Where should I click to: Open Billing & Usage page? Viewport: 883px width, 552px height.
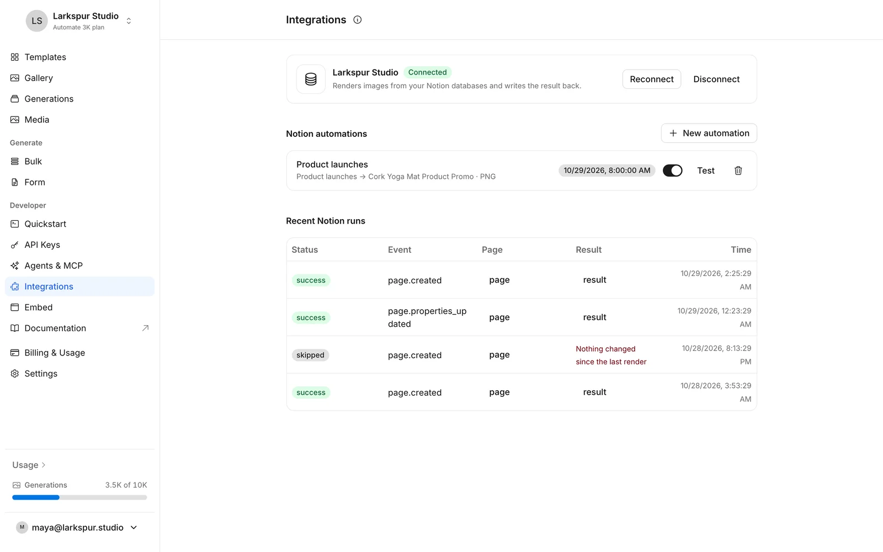79,353
